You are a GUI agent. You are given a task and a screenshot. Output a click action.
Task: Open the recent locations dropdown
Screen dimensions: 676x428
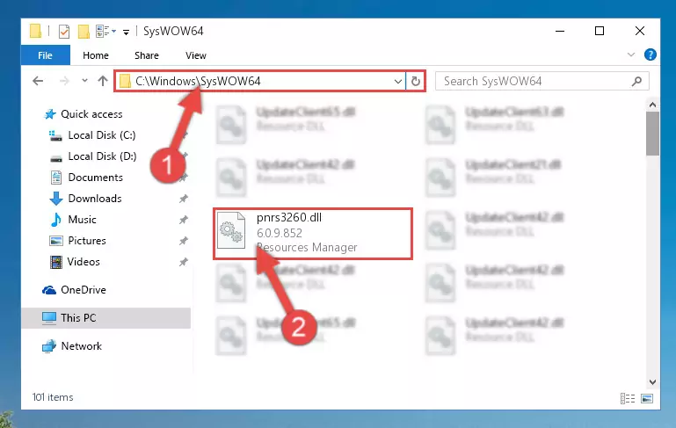click(84, 81)
